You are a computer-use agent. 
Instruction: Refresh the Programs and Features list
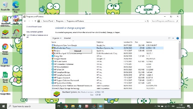click(x=148, y=21)
